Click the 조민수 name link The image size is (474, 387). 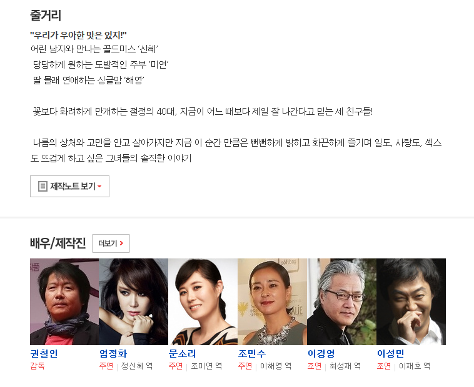point(252,353)
